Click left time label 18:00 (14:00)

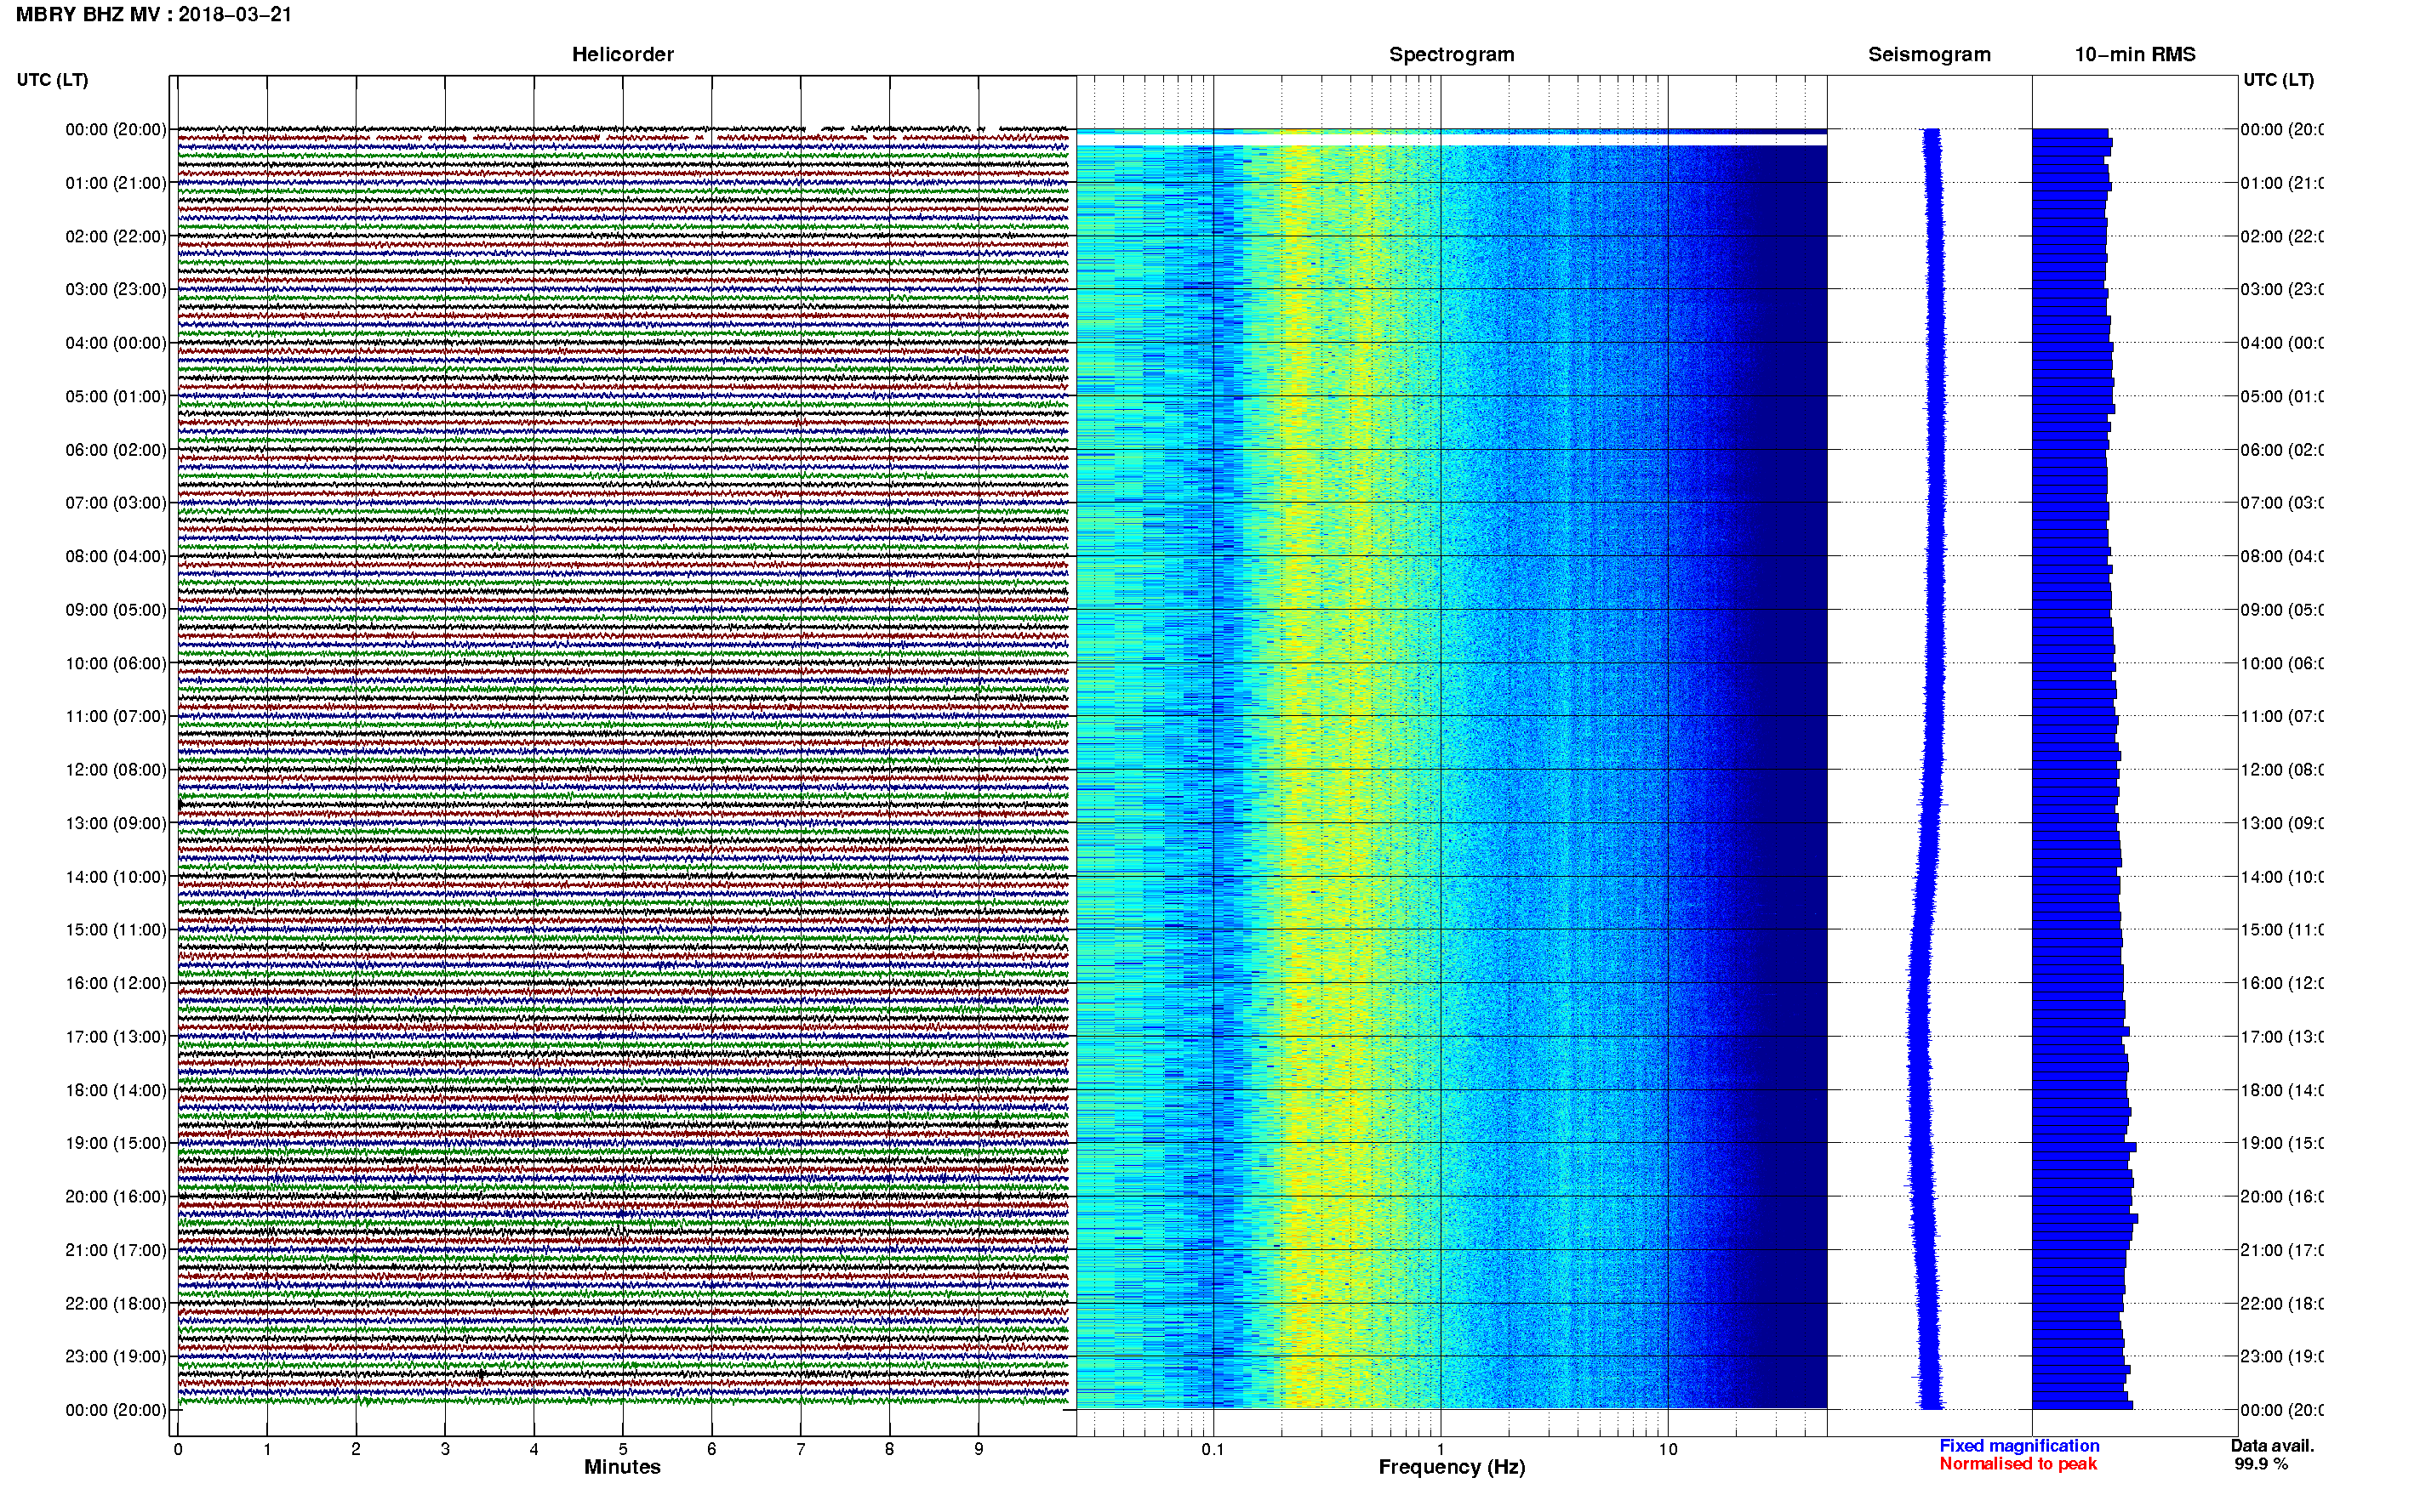pos(116,1090)
